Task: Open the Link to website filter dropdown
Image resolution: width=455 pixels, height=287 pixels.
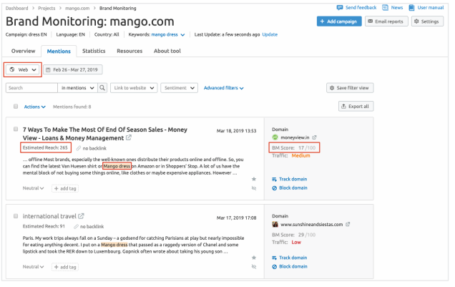Action: (x=134, y=88)
